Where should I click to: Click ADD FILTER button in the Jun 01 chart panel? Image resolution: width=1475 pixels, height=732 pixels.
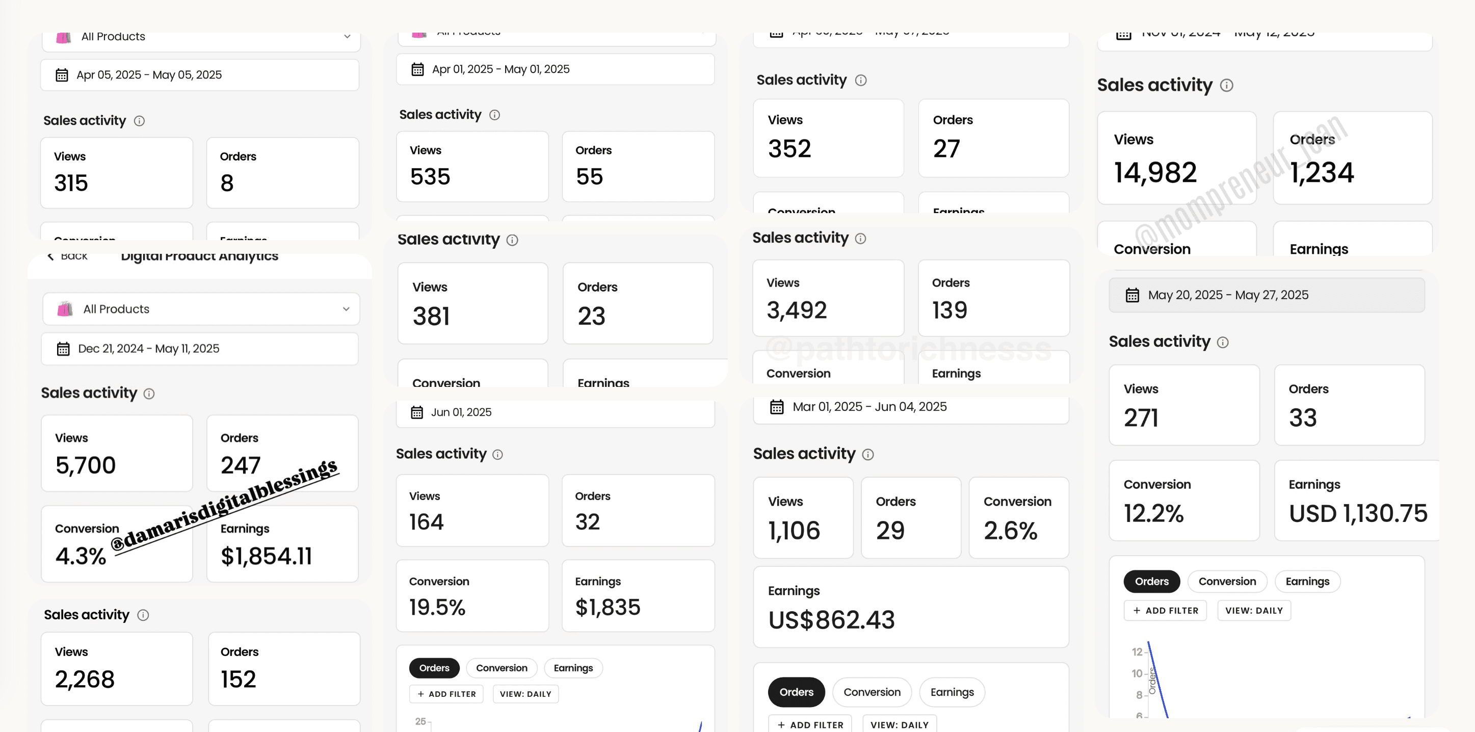pyautogui.click(x=446, y=694)
